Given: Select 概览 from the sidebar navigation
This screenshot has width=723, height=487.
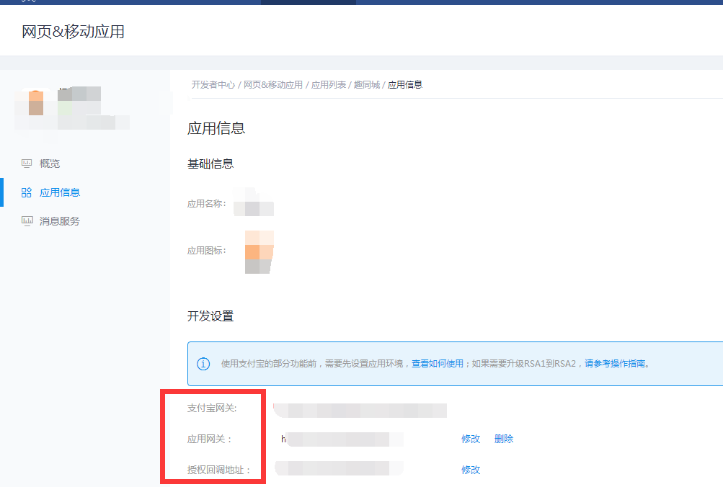Looking at the screenshot, I should click(x=48, y=163).
